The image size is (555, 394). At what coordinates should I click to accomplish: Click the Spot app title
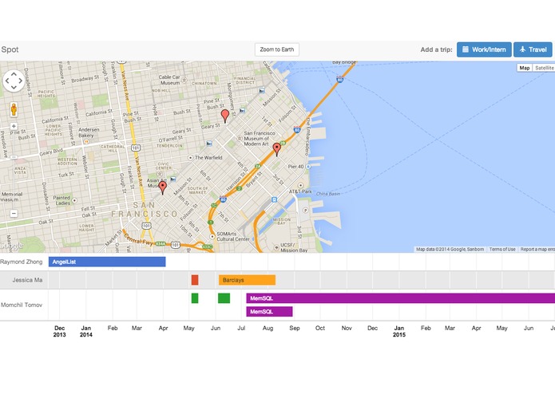point(10,49)
